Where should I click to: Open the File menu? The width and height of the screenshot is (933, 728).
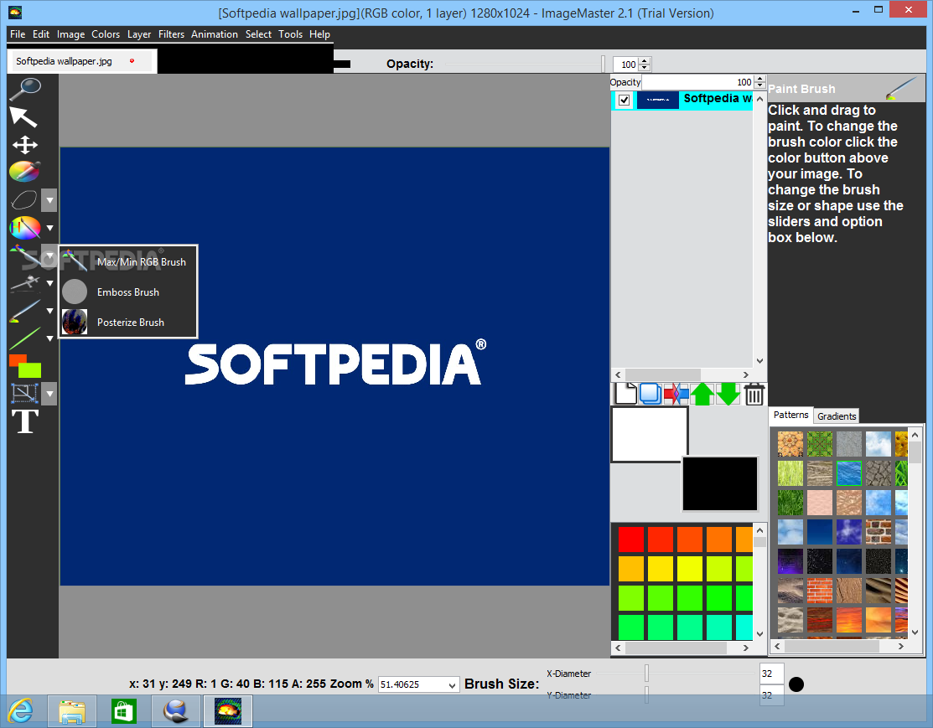pyautogui.click(x=18, y=34)
